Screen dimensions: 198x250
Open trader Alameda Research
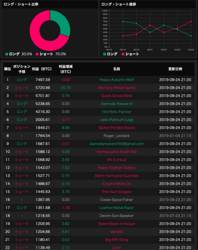click(x=116, y=103)
